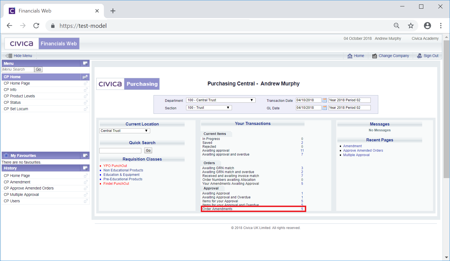Screen dimensions: 450x261
Task: Open CP Home Page menu item in new window icon
Action: click(86, 83)
